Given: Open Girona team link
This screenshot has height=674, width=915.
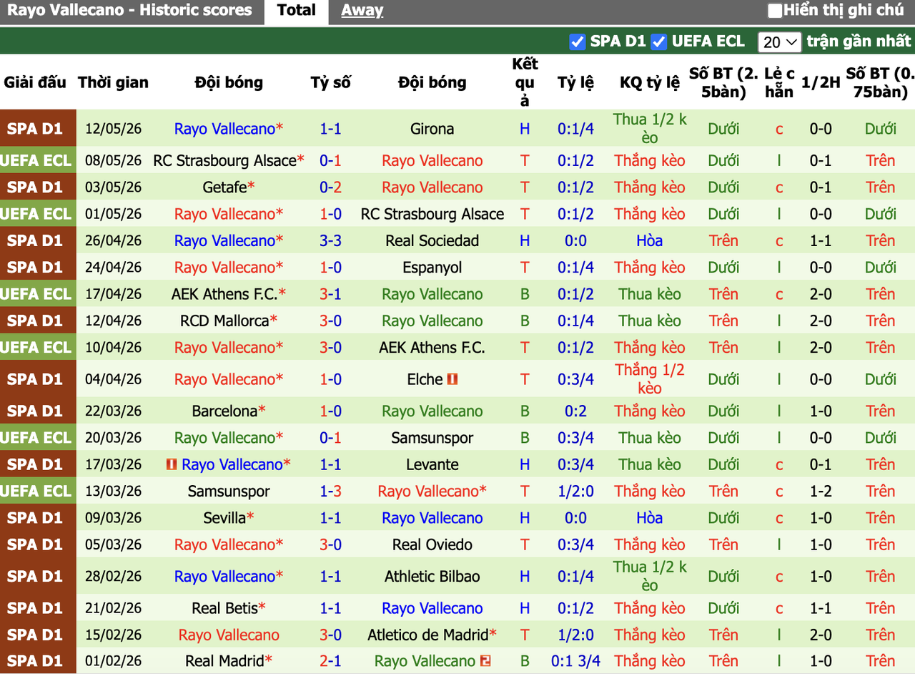Looking at the screenshot, I should (x=432, y=130).
